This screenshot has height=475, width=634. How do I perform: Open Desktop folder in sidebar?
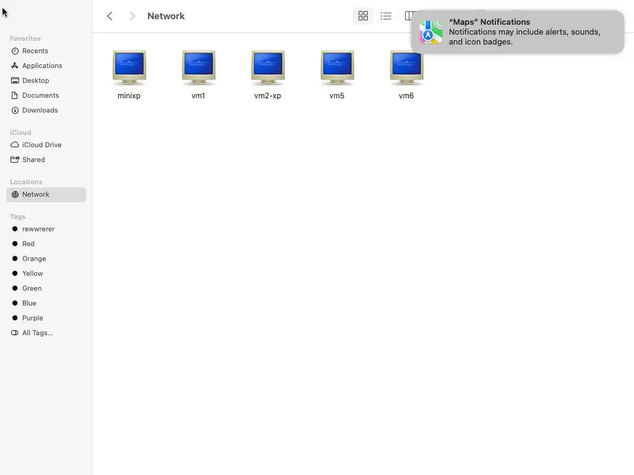[x=46, y=80]
